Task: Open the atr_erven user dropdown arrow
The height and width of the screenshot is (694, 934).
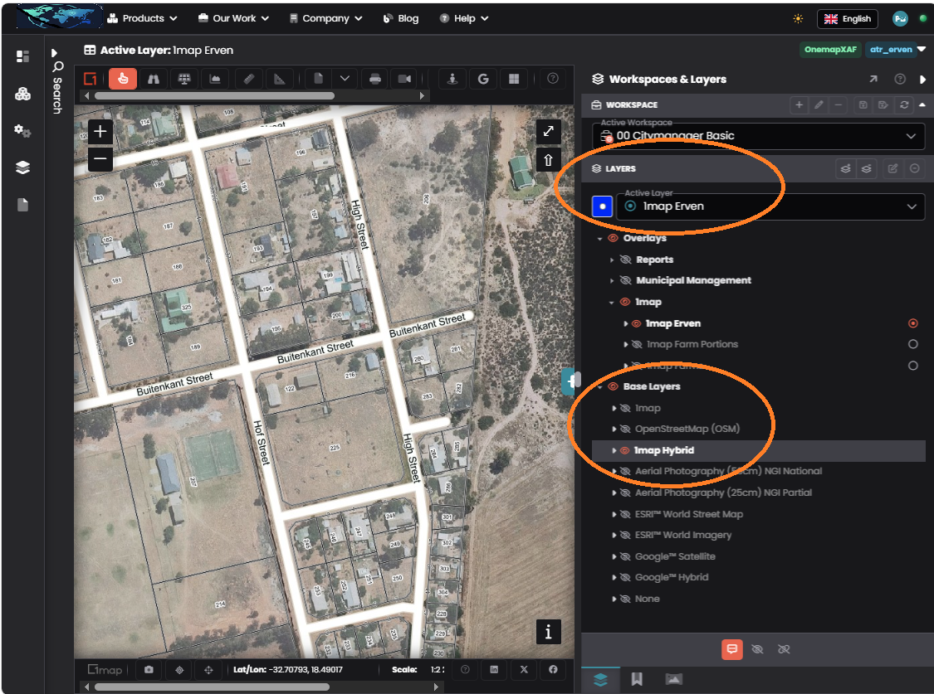Action: 922,50
